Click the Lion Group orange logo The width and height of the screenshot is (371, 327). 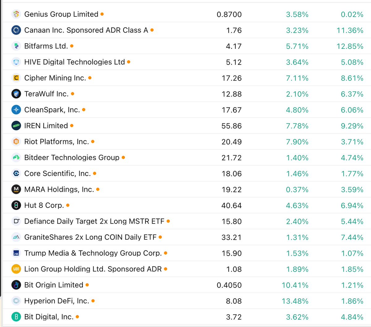pos(16,269)
